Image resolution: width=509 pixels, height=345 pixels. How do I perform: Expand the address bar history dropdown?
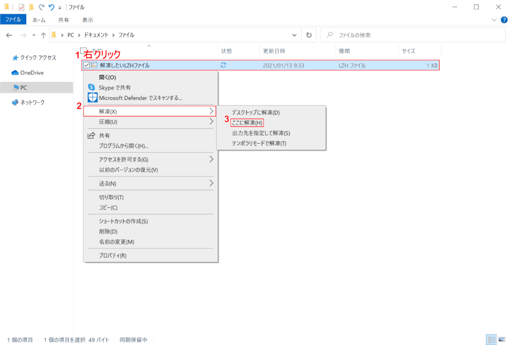(294, 35)
